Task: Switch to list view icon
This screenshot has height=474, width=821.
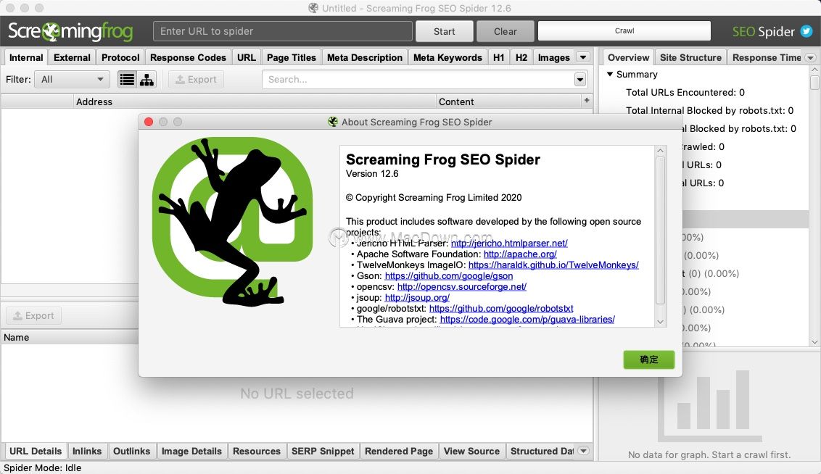Action: (x=127, y=80)
